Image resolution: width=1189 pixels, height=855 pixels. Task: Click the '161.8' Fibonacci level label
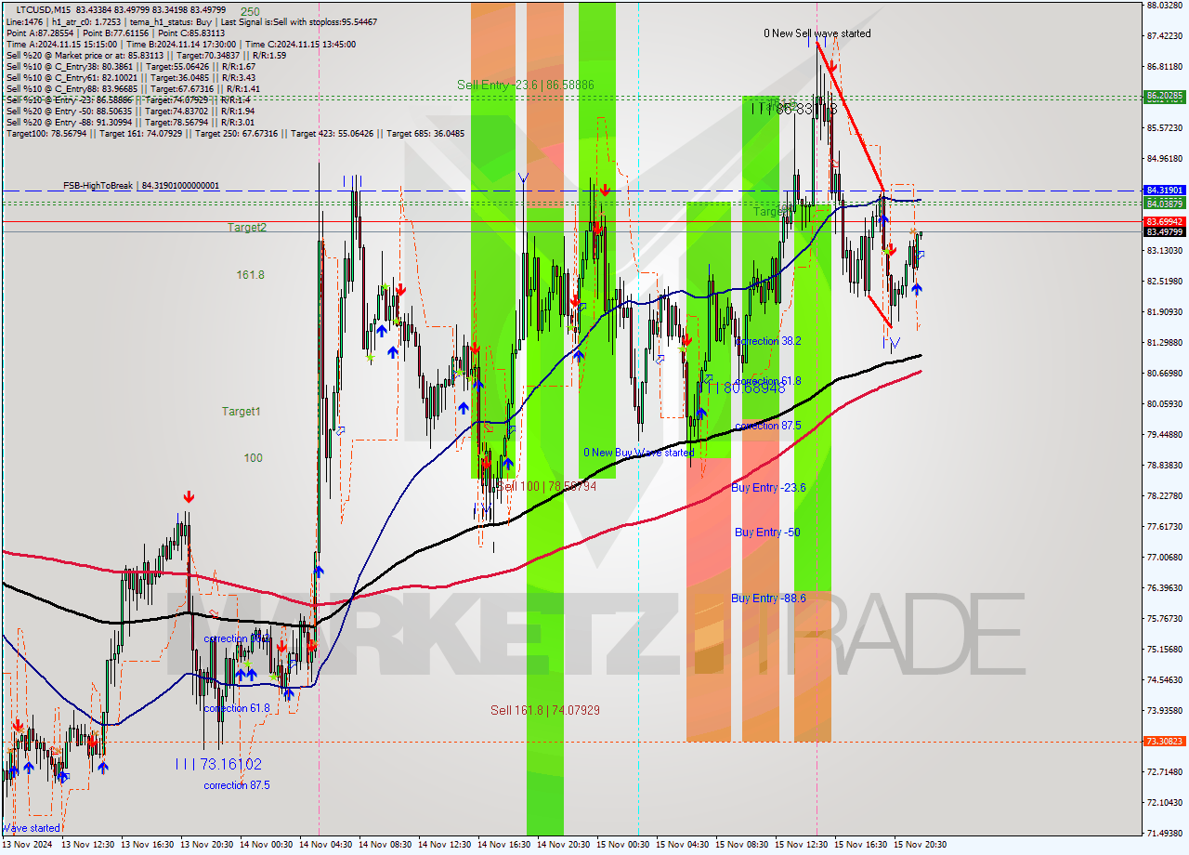(x=250, y=275)
